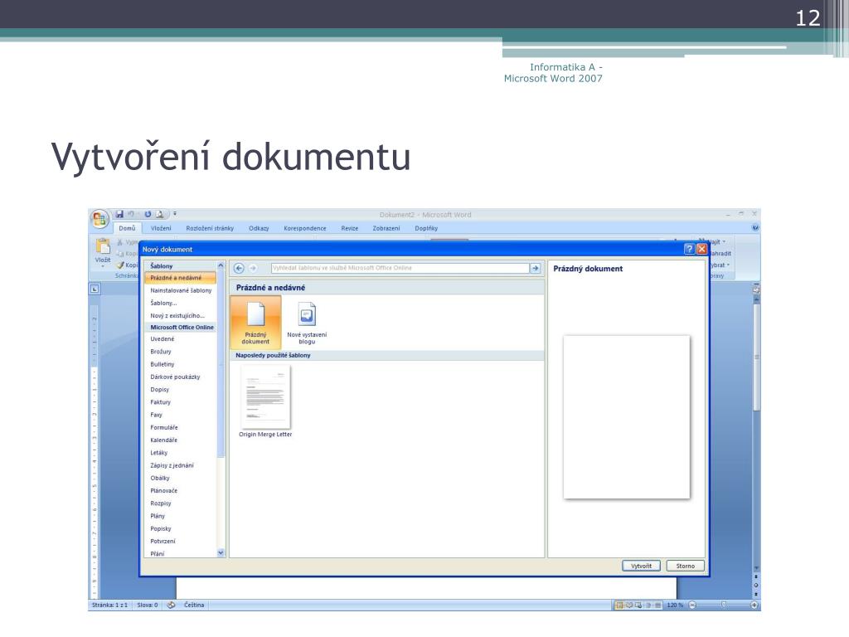Click the 120 % zoom level button
The width and height of the screenshot is (849, 637).
675,605
